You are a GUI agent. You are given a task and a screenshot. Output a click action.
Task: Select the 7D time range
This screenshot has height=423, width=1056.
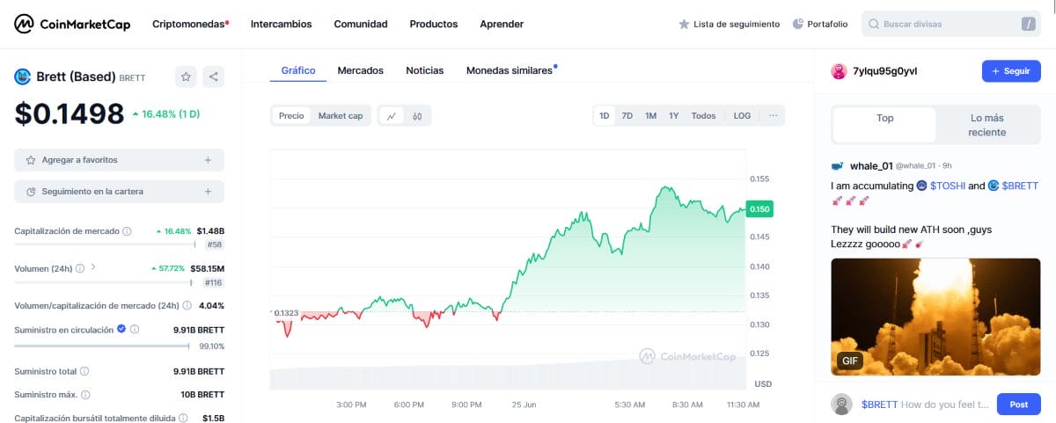[627, 115]
